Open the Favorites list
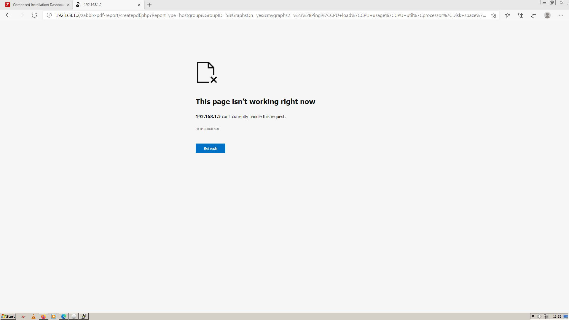The height and width of the screenshot is (320, 569). pyautogui.click(x=508, y=15)
